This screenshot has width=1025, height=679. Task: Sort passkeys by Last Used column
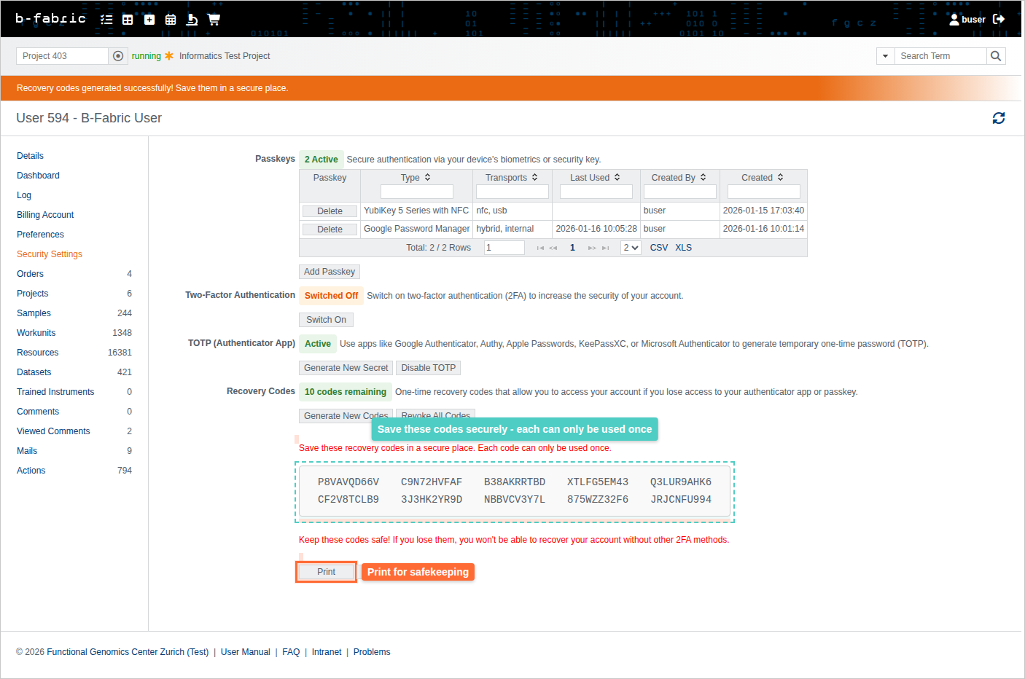[x=617, y=178]
